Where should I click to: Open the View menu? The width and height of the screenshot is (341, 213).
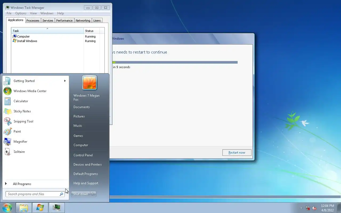coord(33,13)
